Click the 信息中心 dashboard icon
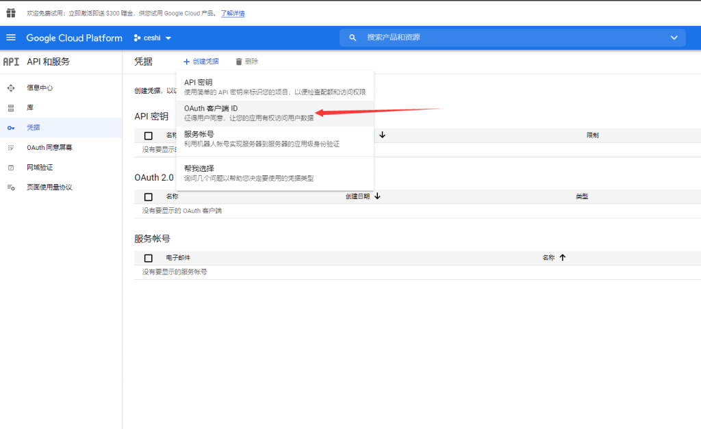This screenshot has width=701, height=429. pyautogui.click(x=11, y=88)
